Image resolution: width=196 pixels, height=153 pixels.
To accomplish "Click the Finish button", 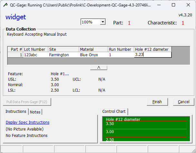I will [x=157, y=102].
